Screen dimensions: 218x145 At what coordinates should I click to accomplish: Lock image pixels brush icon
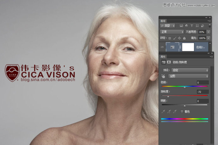click(x=175, y=38)
